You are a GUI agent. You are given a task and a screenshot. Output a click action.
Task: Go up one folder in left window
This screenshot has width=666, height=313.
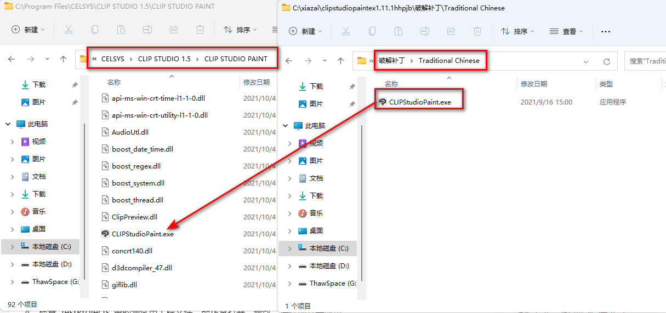(x=64, y=59)
